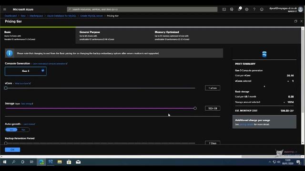This screenshot has width=305, height=171.
Task: Open pricing details link in additional charge box
Action: pos(246,124)
